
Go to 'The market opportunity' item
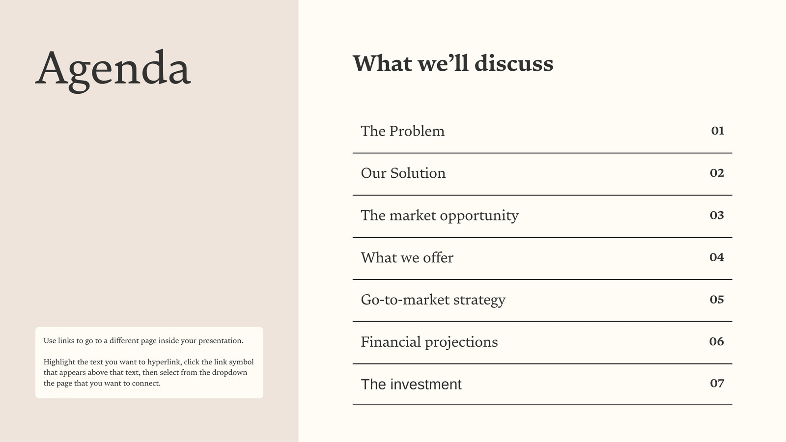(x=440, y=216)
